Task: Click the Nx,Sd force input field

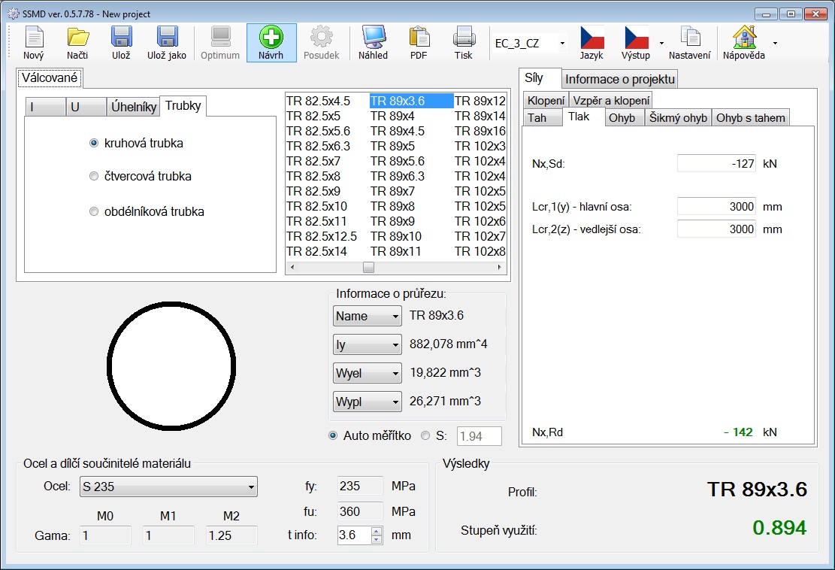Action: click(x=715, y=164)
